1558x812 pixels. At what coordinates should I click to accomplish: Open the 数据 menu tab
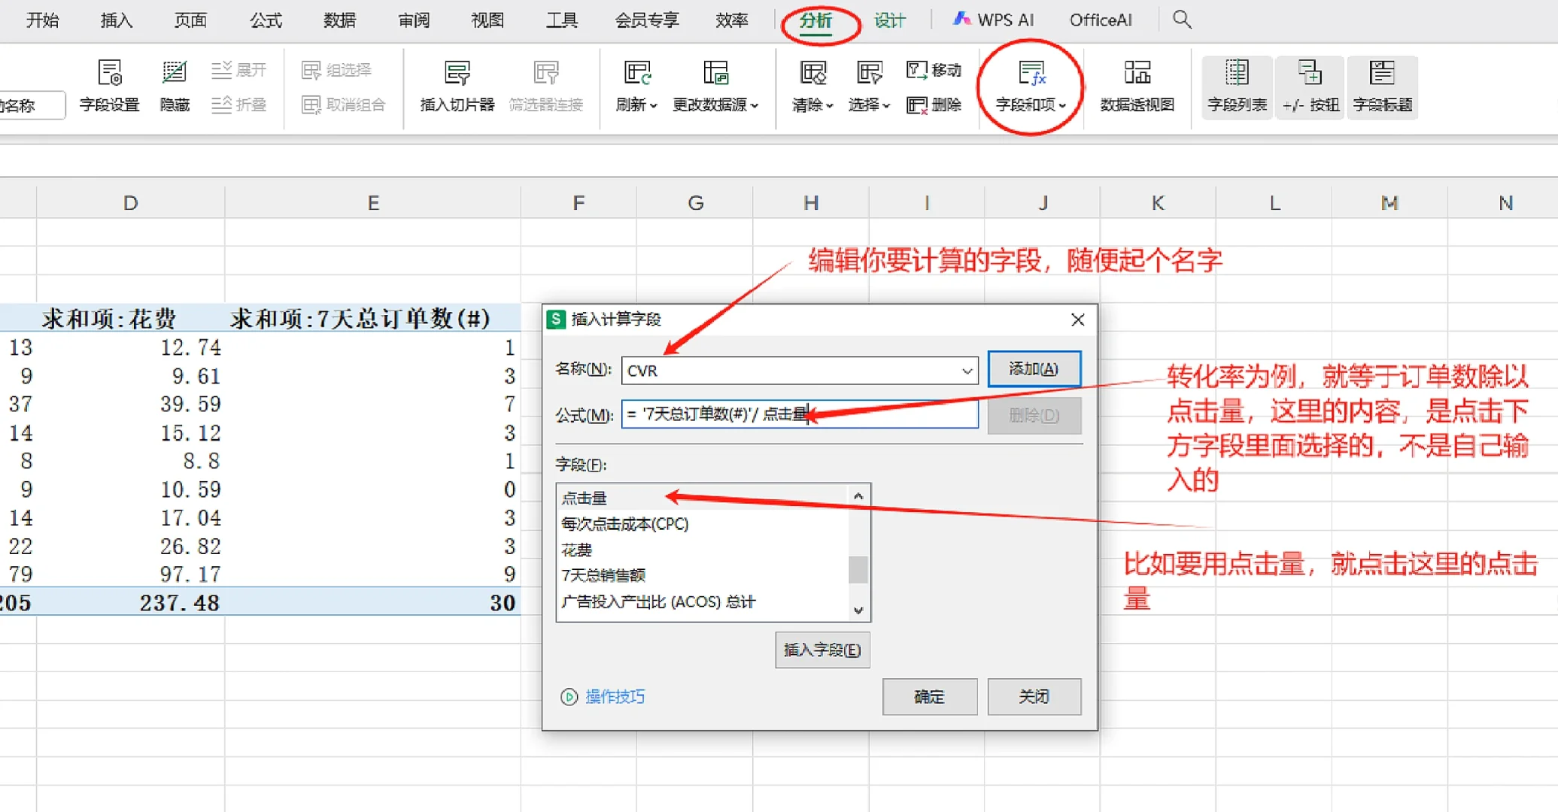coord(339,20)
